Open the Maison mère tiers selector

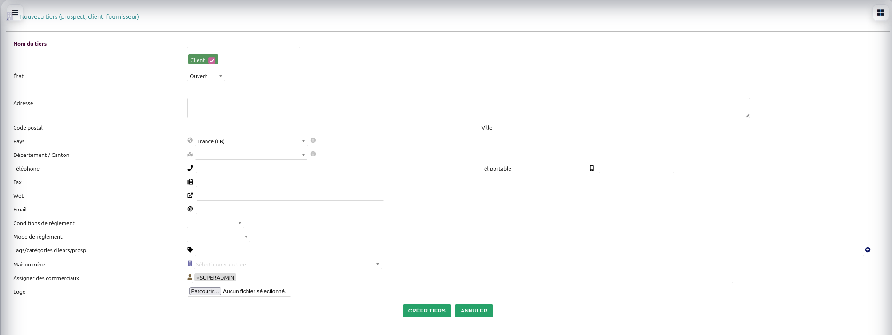tap(287, 264)
